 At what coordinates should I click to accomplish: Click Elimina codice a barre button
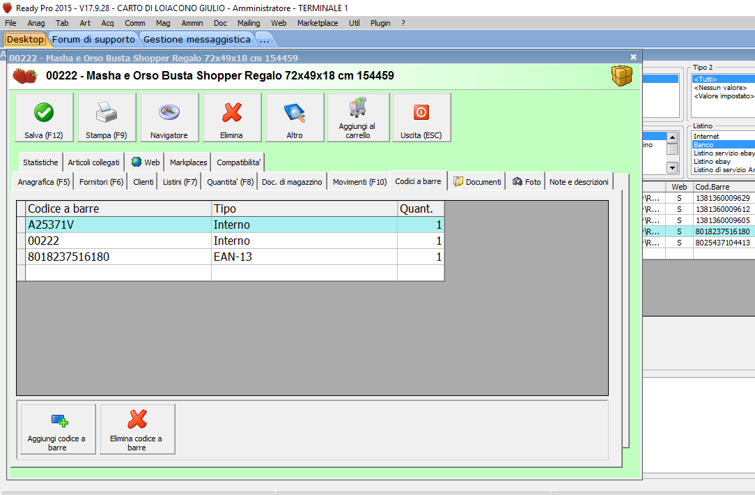click(137, 429)
